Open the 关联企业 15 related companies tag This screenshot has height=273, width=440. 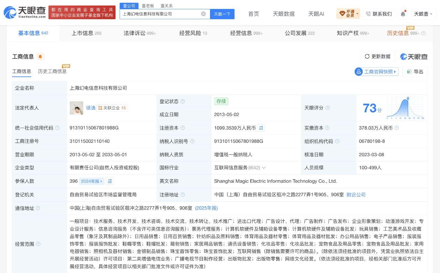(x=112, y=108)
